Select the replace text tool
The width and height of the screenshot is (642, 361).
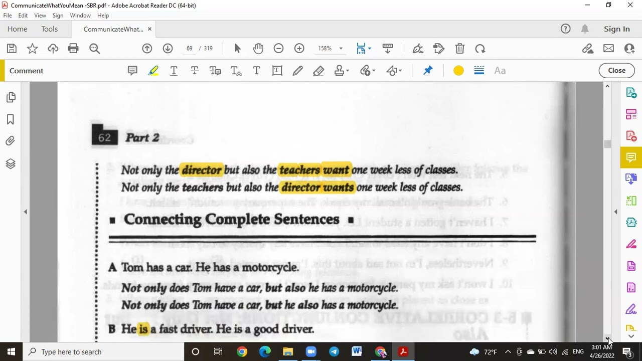click(215, 71)
